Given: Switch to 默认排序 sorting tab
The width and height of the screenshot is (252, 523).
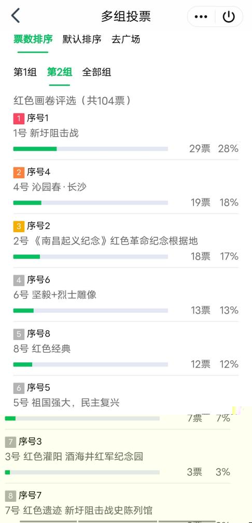Looking at the screenshot, I should tap(82, 39).
